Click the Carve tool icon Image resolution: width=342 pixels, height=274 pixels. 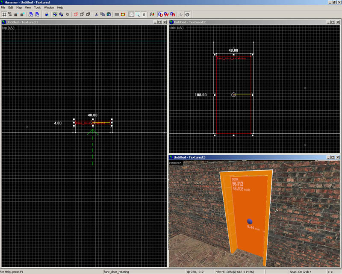click(x=46, y=15)
